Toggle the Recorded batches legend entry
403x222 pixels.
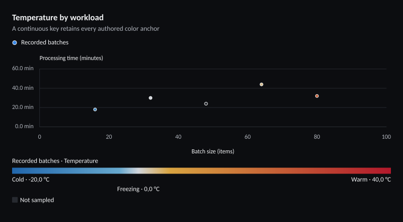tap(40, 42)
